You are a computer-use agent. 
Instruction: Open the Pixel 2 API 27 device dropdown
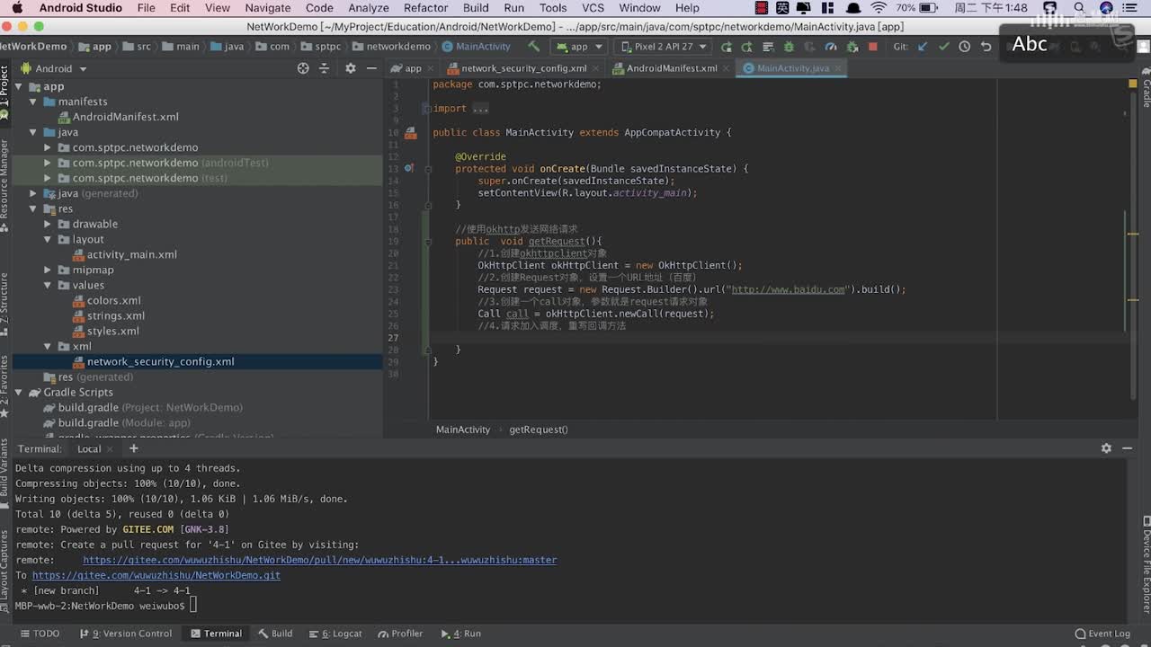point(665,46)
